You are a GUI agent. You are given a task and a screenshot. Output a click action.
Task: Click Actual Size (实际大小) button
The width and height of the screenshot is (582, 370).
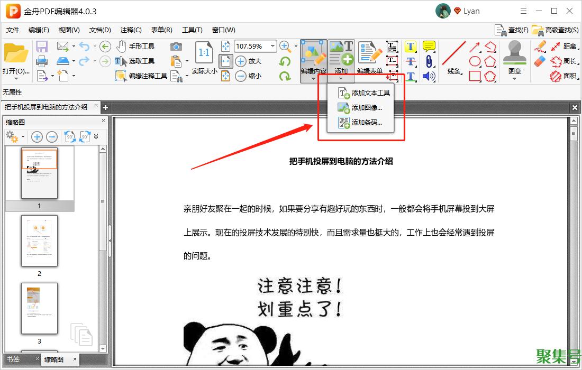(204, 58)
